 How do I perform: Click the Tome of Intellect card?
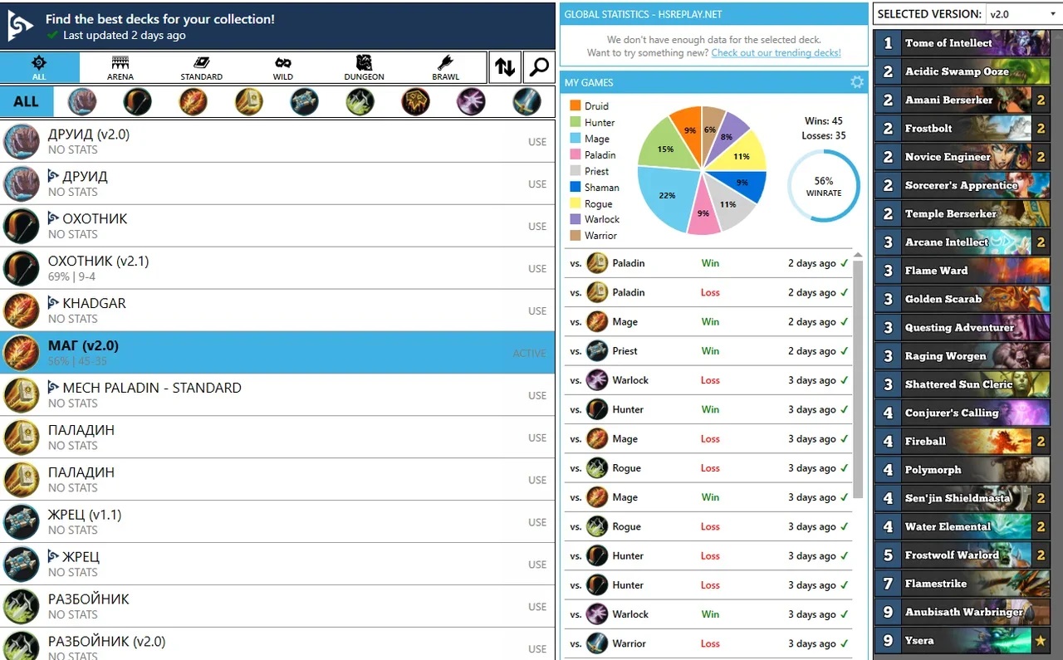point(963,43)
